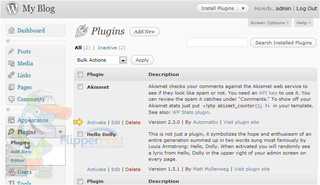
Task: Click the Appearance layout icon
Action: tap(11, 120)
